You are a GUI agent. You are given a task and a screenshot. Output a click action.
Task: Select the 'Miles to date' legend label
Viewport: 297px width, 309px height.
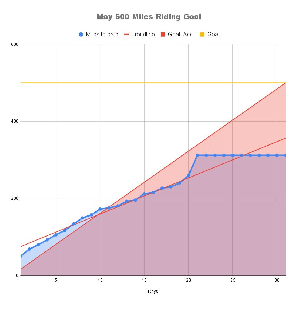click(x=102, y=35)
